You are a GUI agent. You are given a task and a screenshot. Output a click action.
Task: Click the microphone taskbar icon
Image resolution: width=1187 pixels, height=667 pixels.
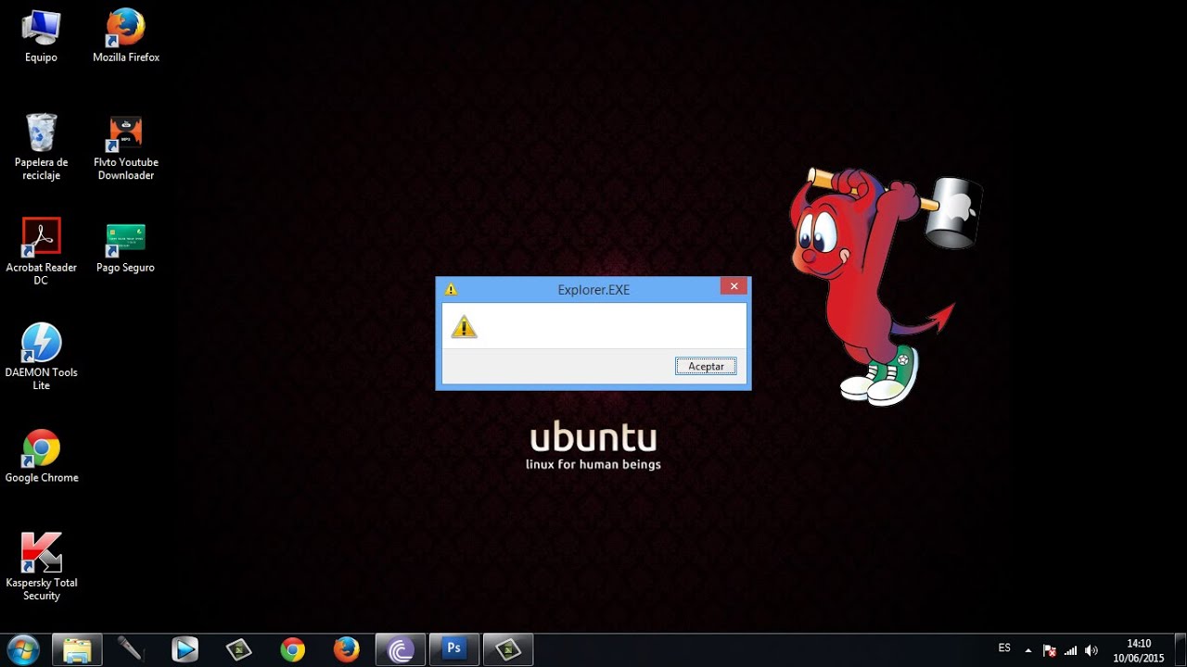(x=130, y=649)
